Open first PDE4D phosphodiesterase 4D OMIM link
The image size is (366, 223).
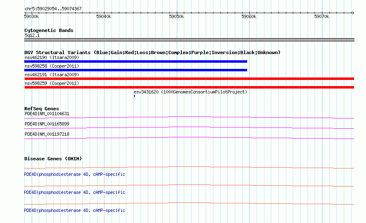point(74,174)
